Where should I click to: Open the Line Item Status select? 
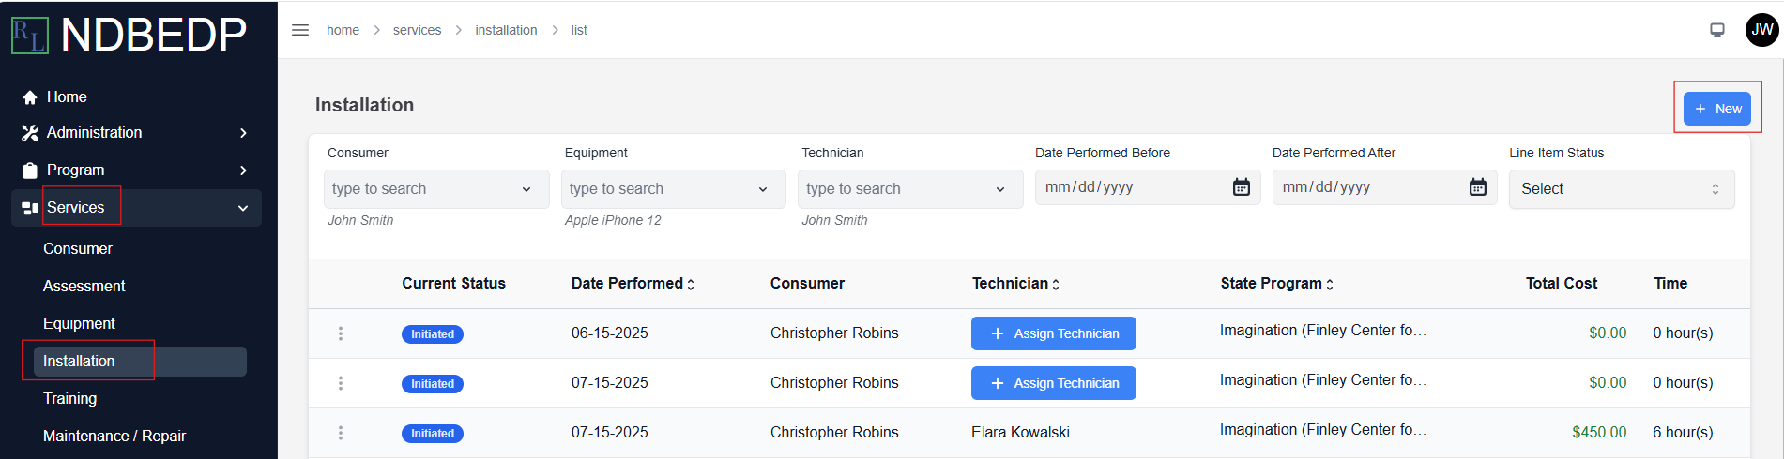pyautogui.click(x=1622, y=189)
